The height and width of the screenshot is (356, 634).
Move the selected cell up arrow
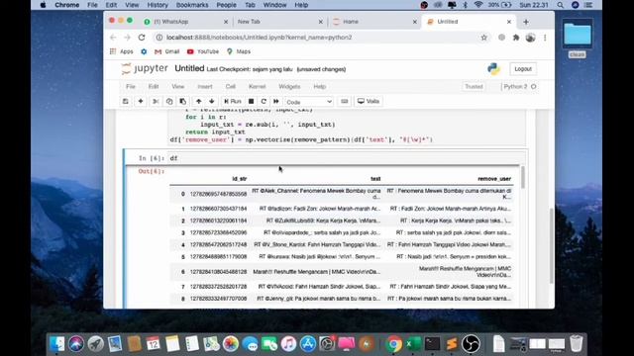coord(198,101)
